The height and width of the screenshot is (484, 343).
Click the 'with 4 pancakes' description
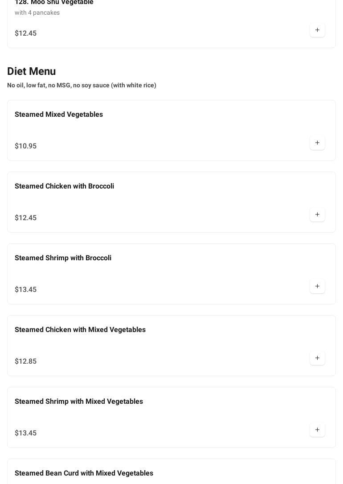click(x=37, y=12)
